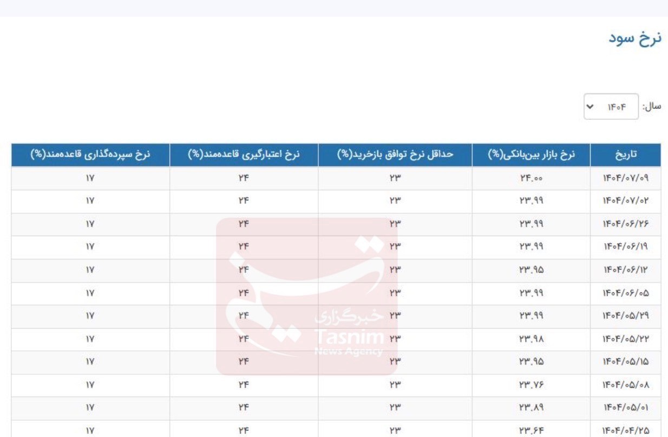Click the interbank rate value 23.64
This screenshot has width=668, height=437.
click(530, 432)
